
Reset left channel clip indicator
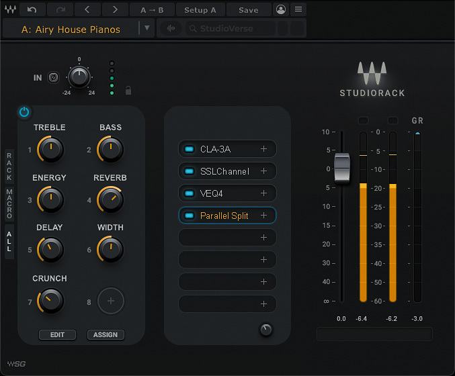tap(363, 120)
